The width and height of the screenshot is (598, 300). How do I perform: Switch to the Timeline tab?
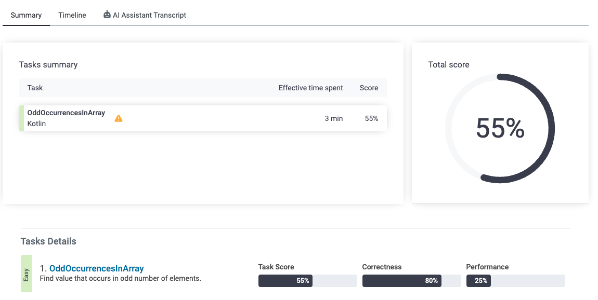click(72, 15)
